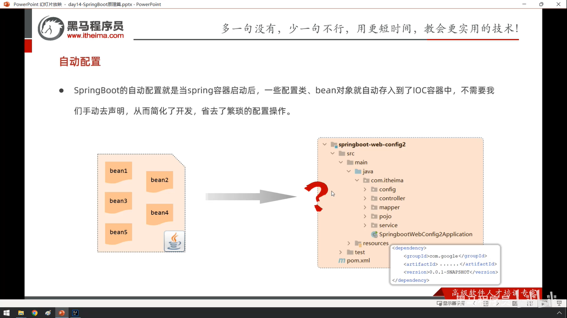Click version 0.0.1-SNAPSHOT line
Viewport: 567px width, 318px height.
451,272
